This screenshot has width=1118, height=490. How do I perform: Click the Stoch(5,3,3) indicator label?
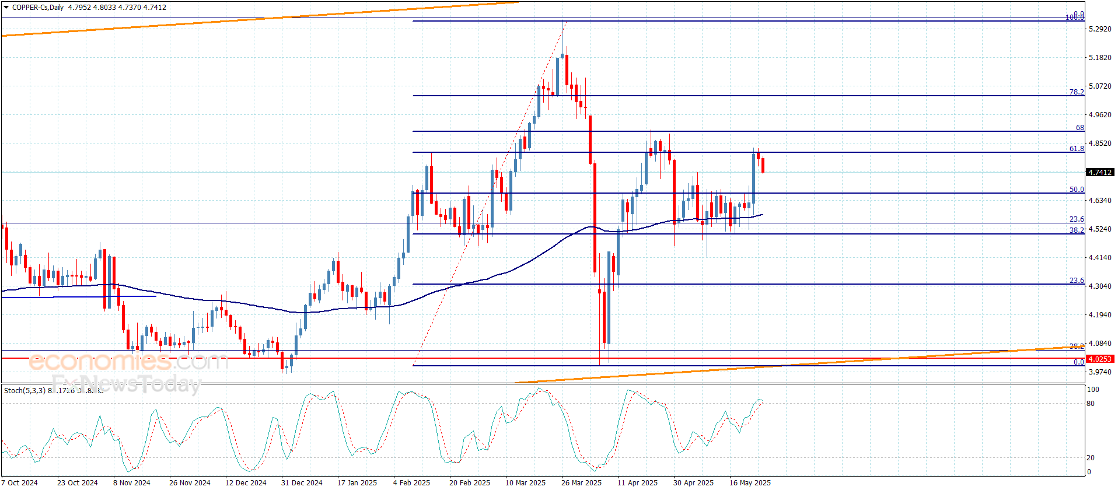pyautogui.click(x=25, y=390)
